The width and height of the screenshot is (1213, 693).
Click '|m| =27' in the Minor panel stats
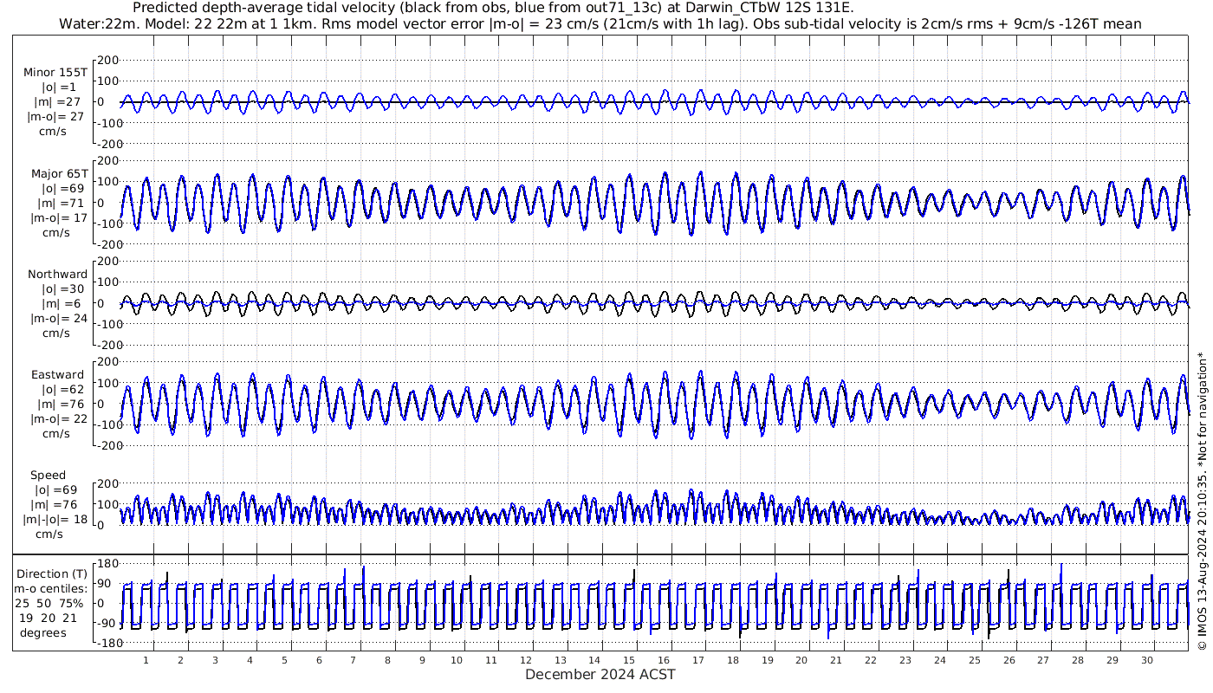[59, 102]
